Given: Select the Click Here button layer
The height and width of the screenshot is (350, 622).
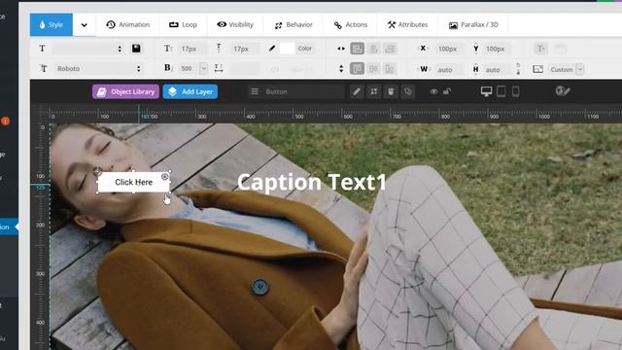Looking at the screenshot, I should 134,182.
